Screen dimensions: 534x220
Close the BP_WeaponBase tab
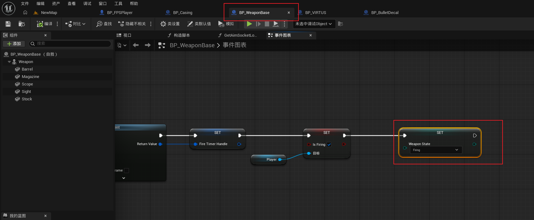pos(289,13)
